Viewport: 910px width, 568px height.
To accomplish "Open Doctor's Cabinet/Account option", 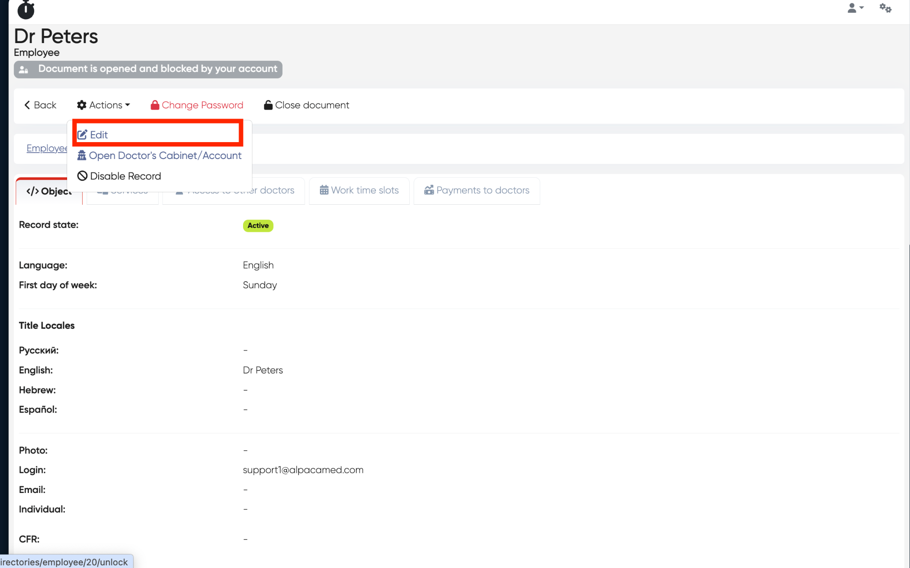I will (165, 155).
